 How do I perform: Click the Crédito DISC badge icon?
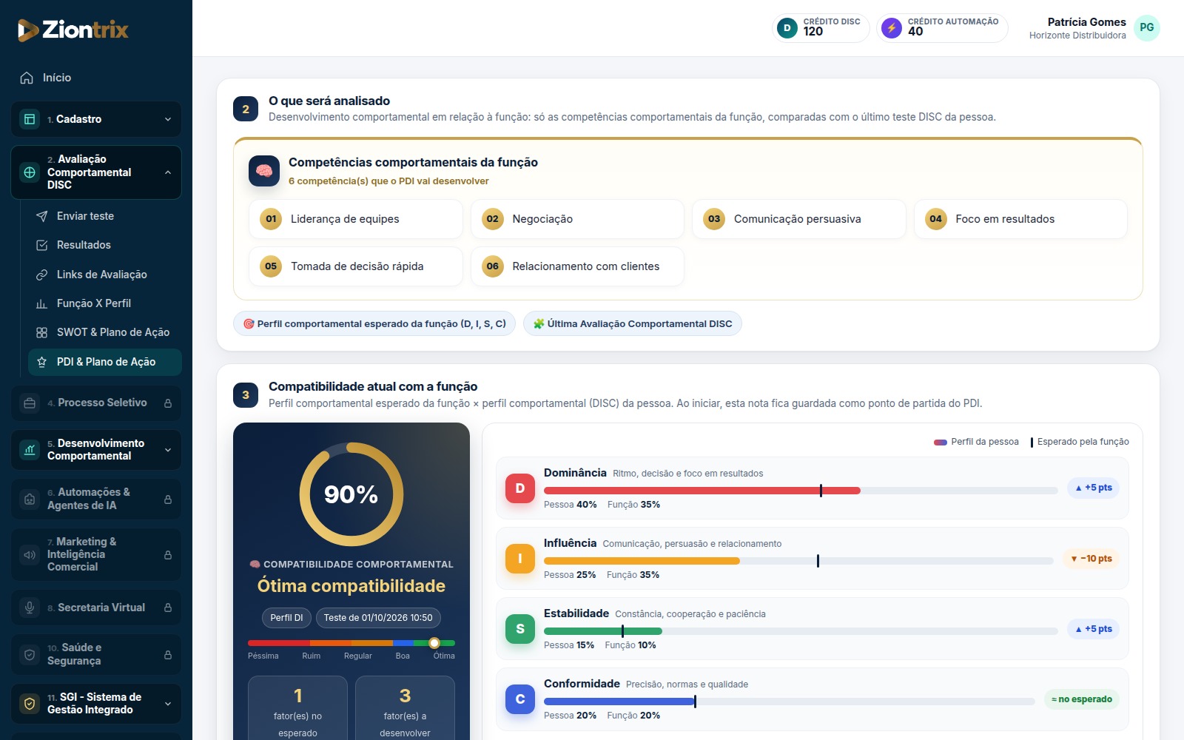[787, 28]
